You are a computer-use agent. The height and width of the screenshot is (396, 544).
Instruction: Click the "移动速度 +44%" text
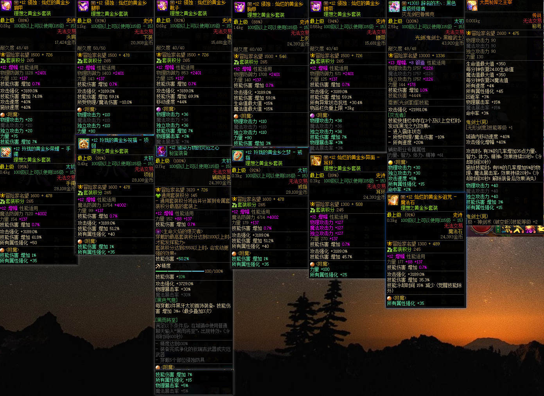[x=172, y=102]
